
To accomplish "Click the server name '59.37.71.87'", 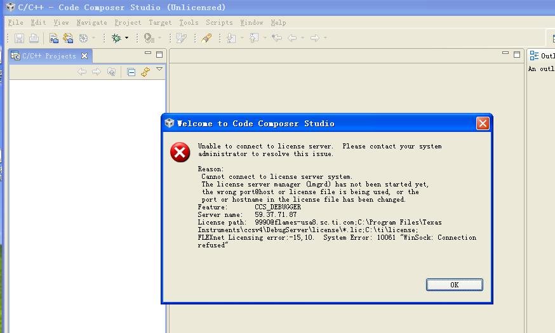I will point(276,215).
